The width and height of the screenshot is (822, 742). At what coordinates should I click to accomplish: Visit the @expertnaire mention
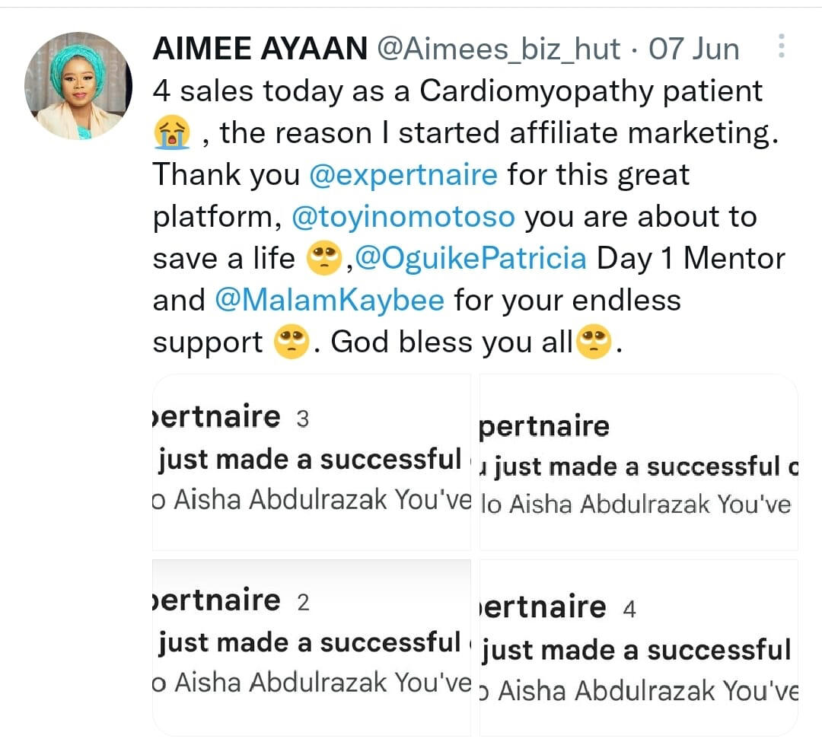(x=403, y=175)
